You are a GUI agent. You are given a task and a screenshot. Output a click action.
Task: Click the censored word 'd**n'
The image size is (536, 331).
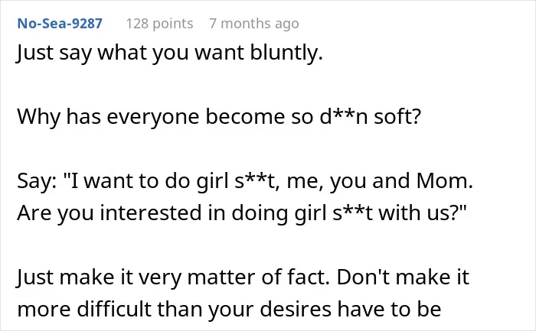344,117
